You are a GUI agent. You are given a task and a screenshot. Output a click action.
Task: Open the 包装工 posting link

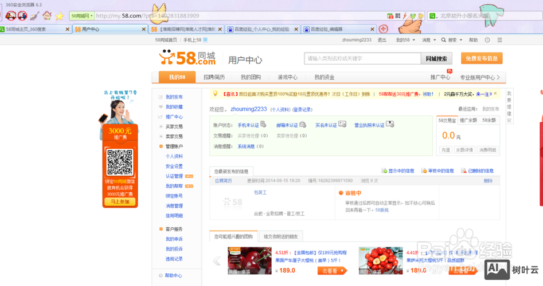click(x=260, y=192)
